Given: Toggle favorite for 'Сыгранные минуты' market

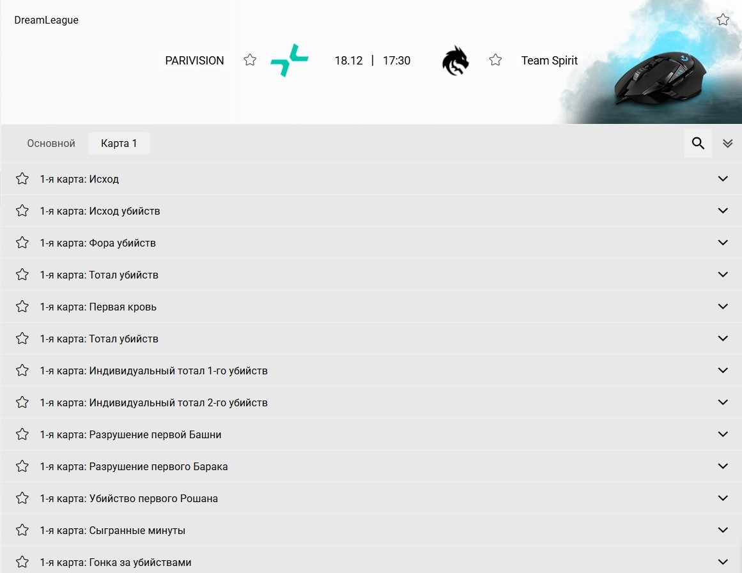Looking at the screenshot, I should pyautogui.click(x=22, y=530).
